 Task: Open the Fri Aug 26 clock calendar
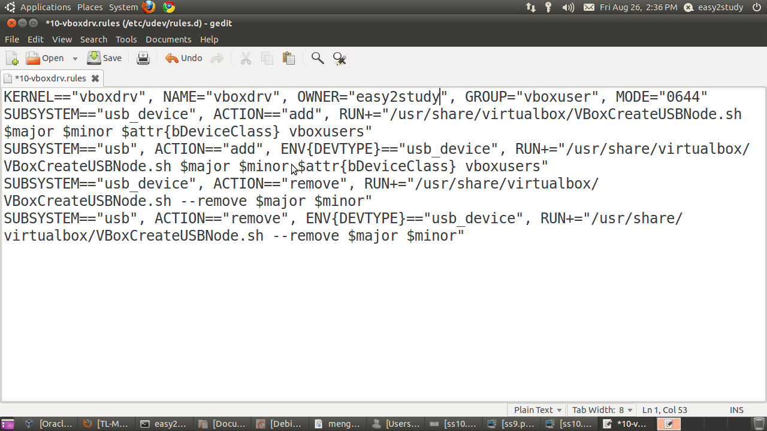click(x=638, y=7)
